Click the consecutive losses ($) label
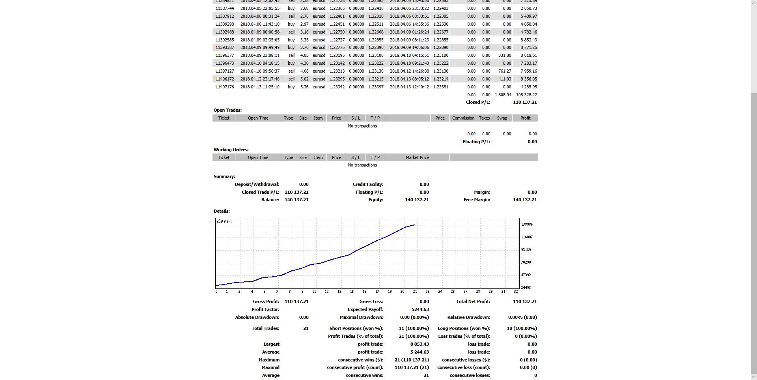This screenshot has width=757, height=380. [x=466, y=360]
